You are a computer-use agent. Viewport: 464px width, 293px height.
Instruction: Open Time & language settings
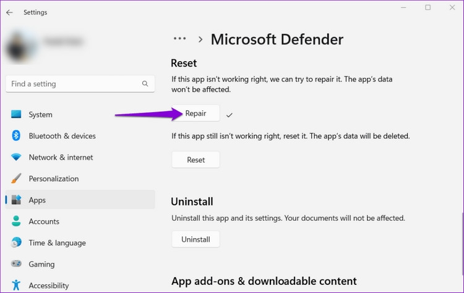tap(80, 242)
